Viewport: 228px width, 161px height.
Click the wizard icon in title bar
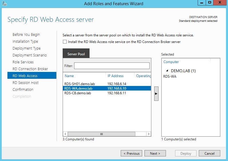4,3
